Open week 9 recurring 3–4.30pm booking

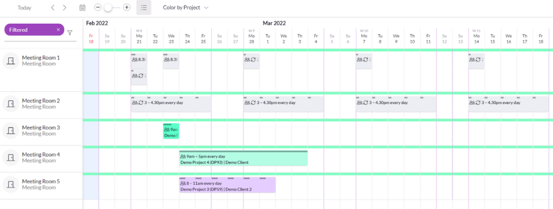[283, 104]
